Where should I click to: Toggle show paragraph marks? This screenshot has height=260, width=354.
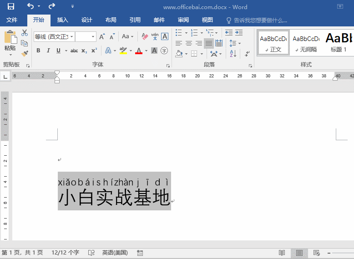[248, 54]
